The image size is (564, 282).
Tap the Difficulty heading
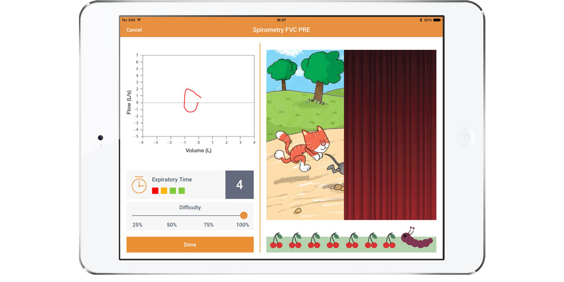[x=190, y=208]
